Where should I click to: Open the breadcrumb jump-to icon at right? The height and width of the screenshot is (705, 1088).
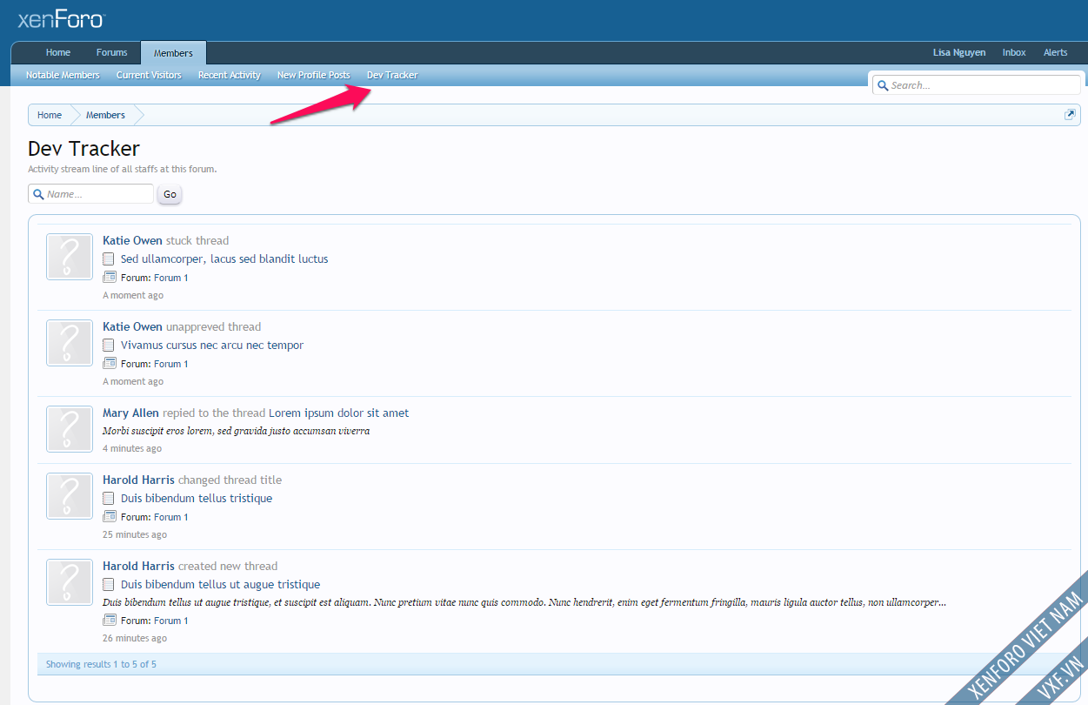click(x=1070, y=115)
